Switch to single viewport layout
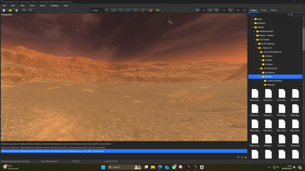 [x=204, y=10]
